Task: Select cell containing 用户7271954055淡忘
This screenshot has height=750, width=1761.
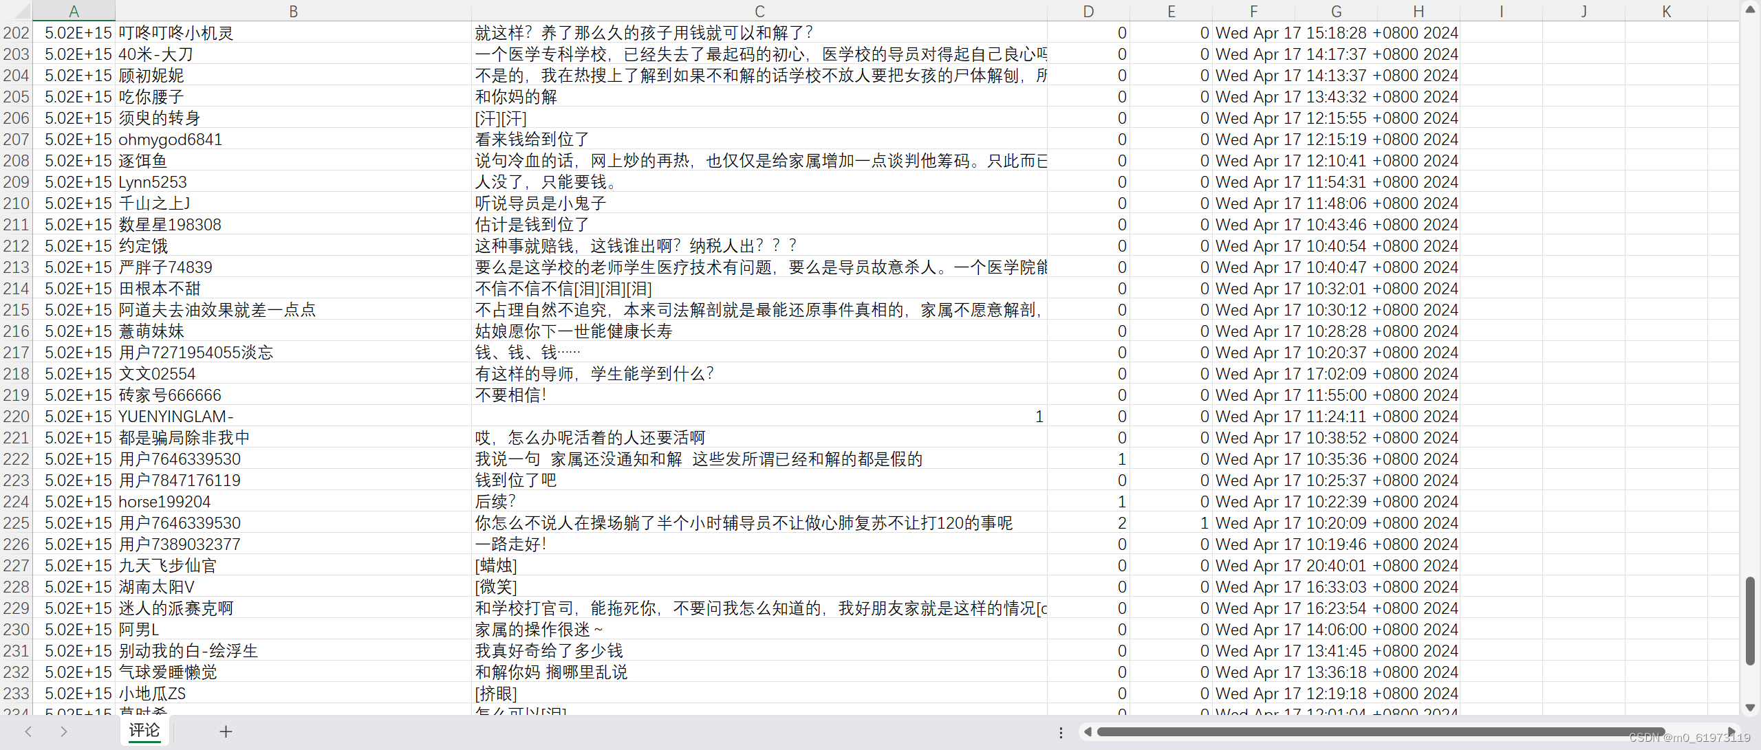Action: pyautogui.click(x=293, y=353)
